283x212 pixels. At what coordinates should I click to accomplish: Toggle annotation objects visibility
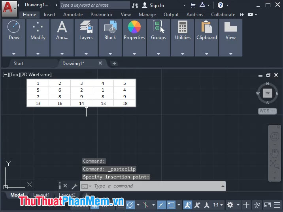[x=188, y=205]
